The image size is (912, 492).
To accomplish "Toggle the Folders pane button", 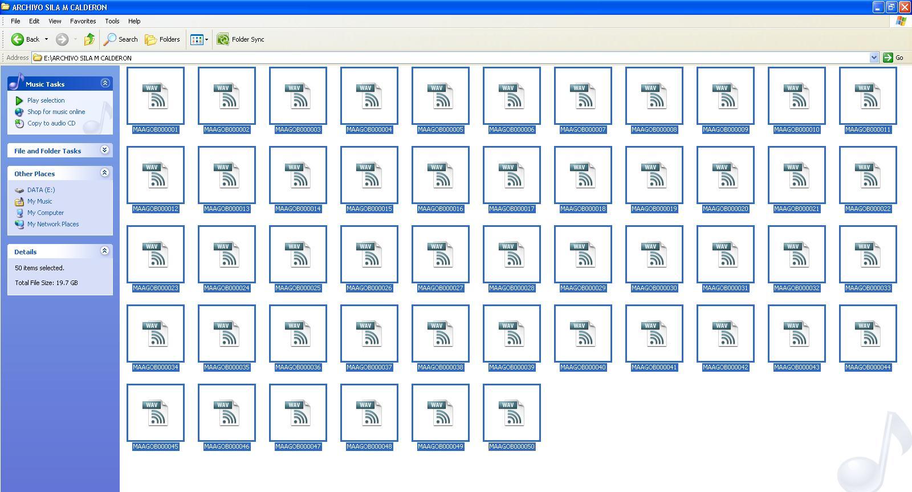I will [x=162, y=39].
